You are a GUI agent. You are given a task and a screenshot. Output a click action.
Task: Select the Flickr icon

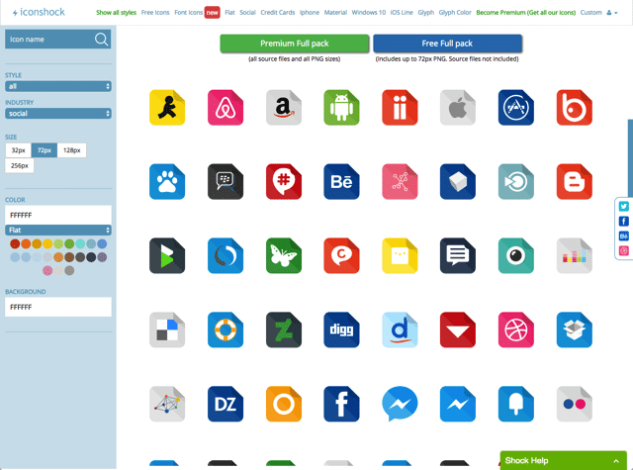[x=574, y=404]
